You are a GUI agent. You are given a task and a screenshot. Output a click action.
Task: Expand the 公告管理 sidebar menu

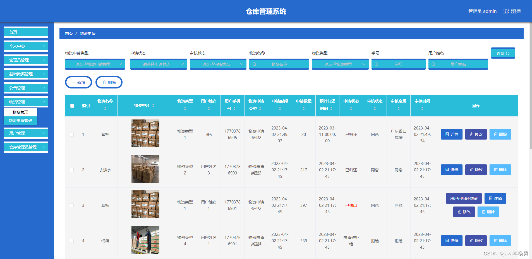(x=26, y=88)
